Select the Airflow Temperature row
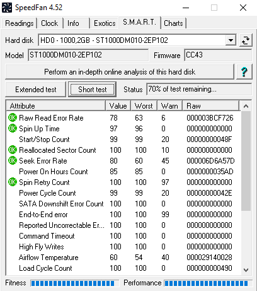This screenshot has width=257, height=291. tap(124, 258)
